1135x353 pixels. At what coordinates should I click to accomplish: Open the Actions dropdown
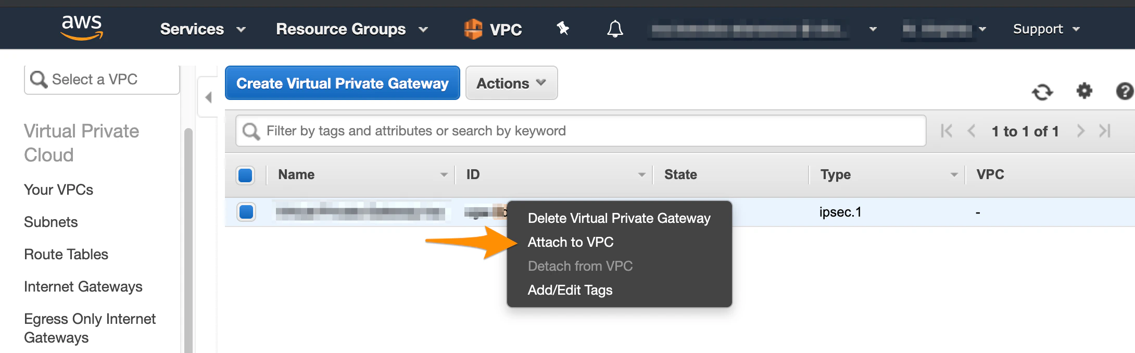point(511,83)
